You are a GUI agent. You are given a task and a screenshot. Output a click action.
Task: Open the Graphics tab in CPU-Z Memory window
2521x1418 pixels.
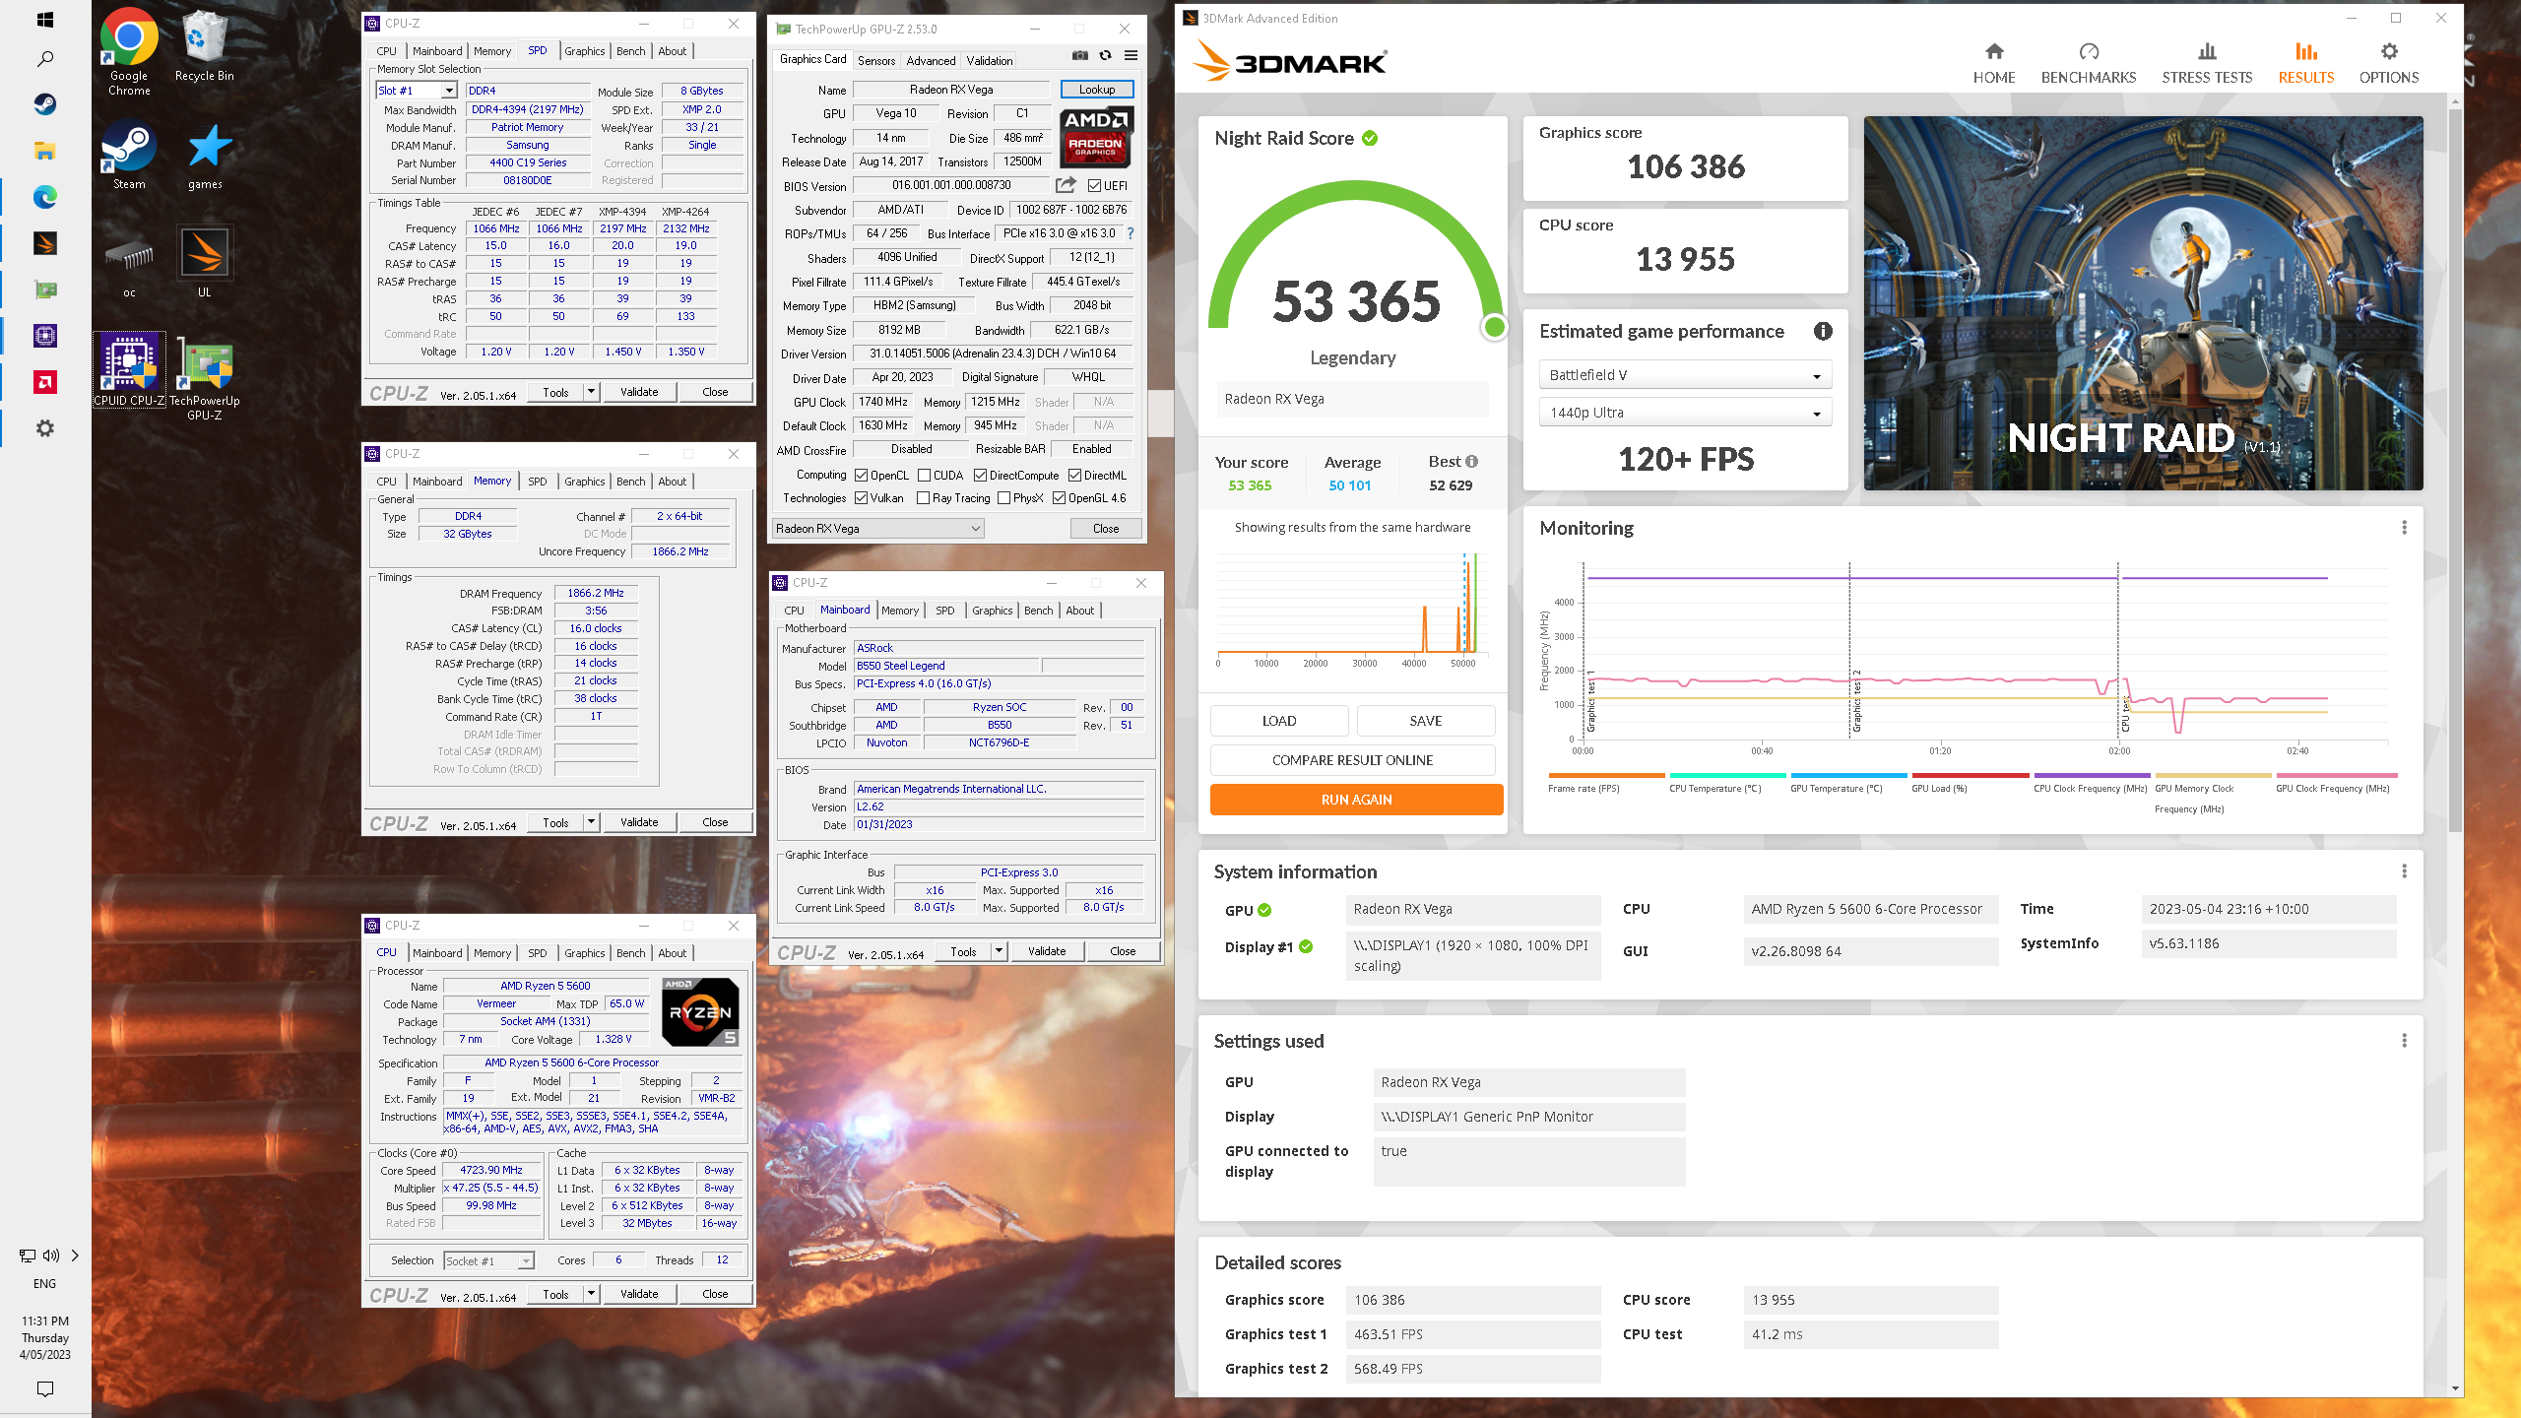585,482
